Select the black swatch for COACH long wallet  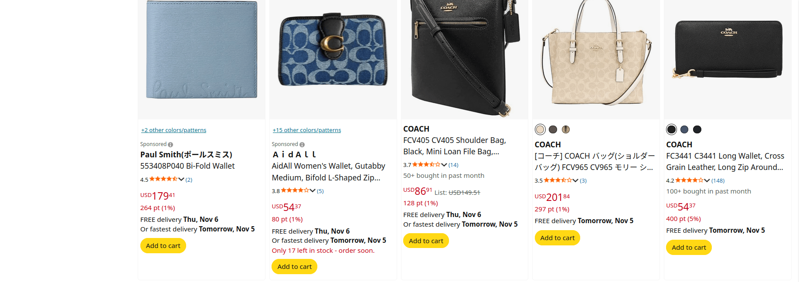click(x=671, y=129)
